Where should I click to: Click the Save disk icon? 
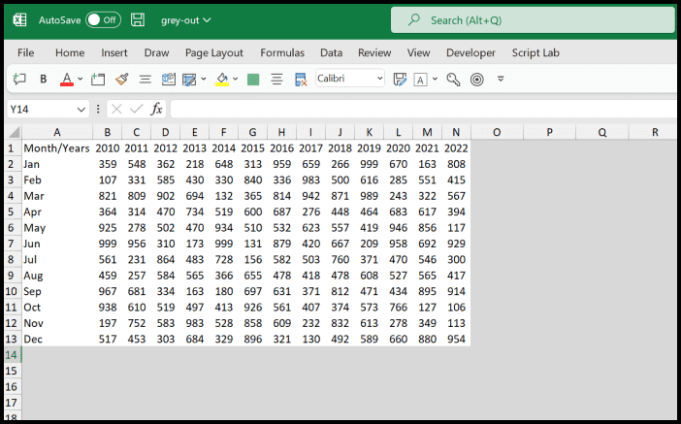138,19
